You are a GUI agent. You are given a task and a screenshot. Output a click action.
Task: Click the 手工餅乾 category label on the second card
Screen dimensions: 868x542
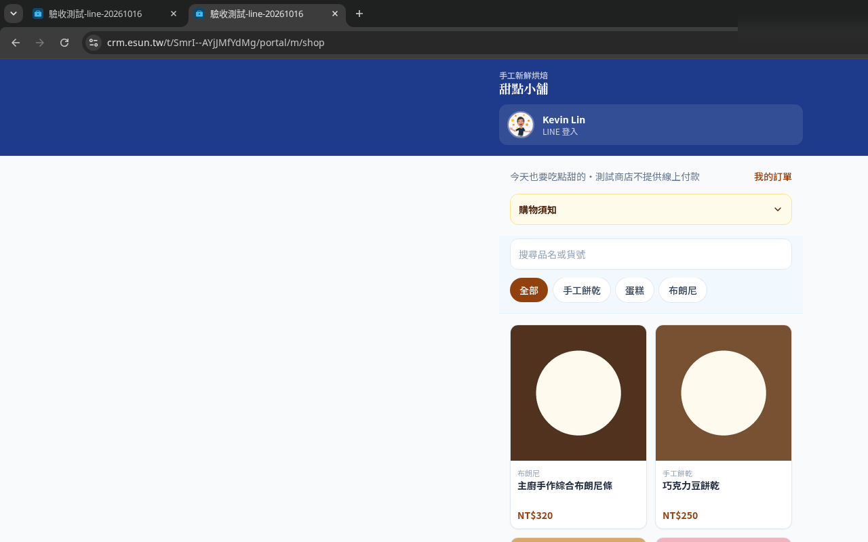click(677, 474)
